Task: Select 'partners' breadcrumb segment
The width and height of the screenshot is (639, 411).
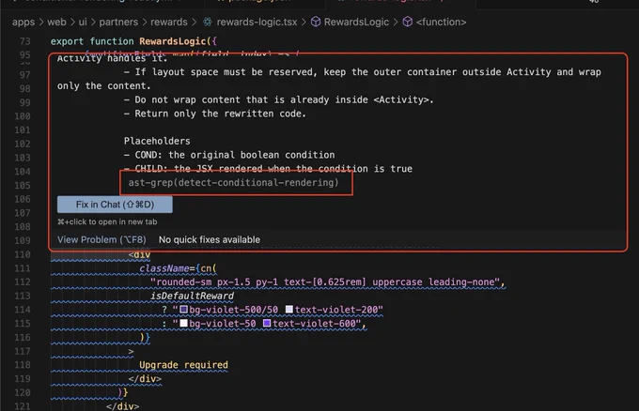Action: [x=118, y=22]
